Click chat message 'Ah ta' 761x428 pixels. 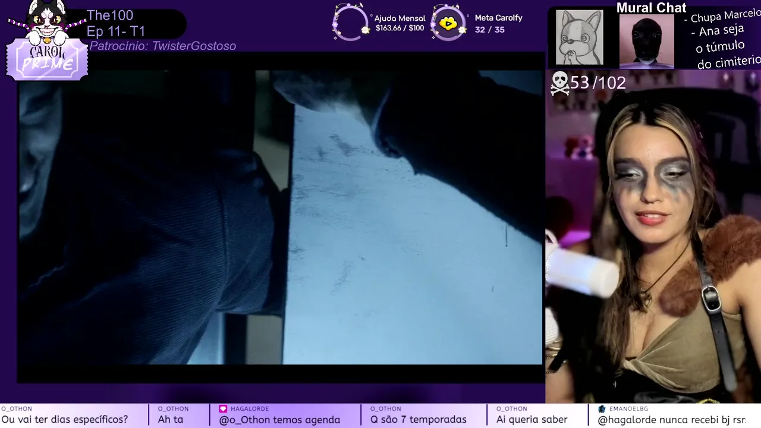(171, 420)
